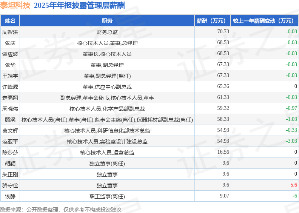
Task: Click the 薪酬（万元） column header
Action: click(213, 21)
